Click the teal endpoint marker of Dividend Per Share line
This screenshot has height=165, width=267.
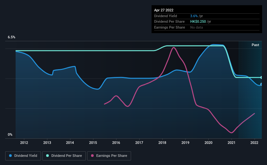pos(261,77)
